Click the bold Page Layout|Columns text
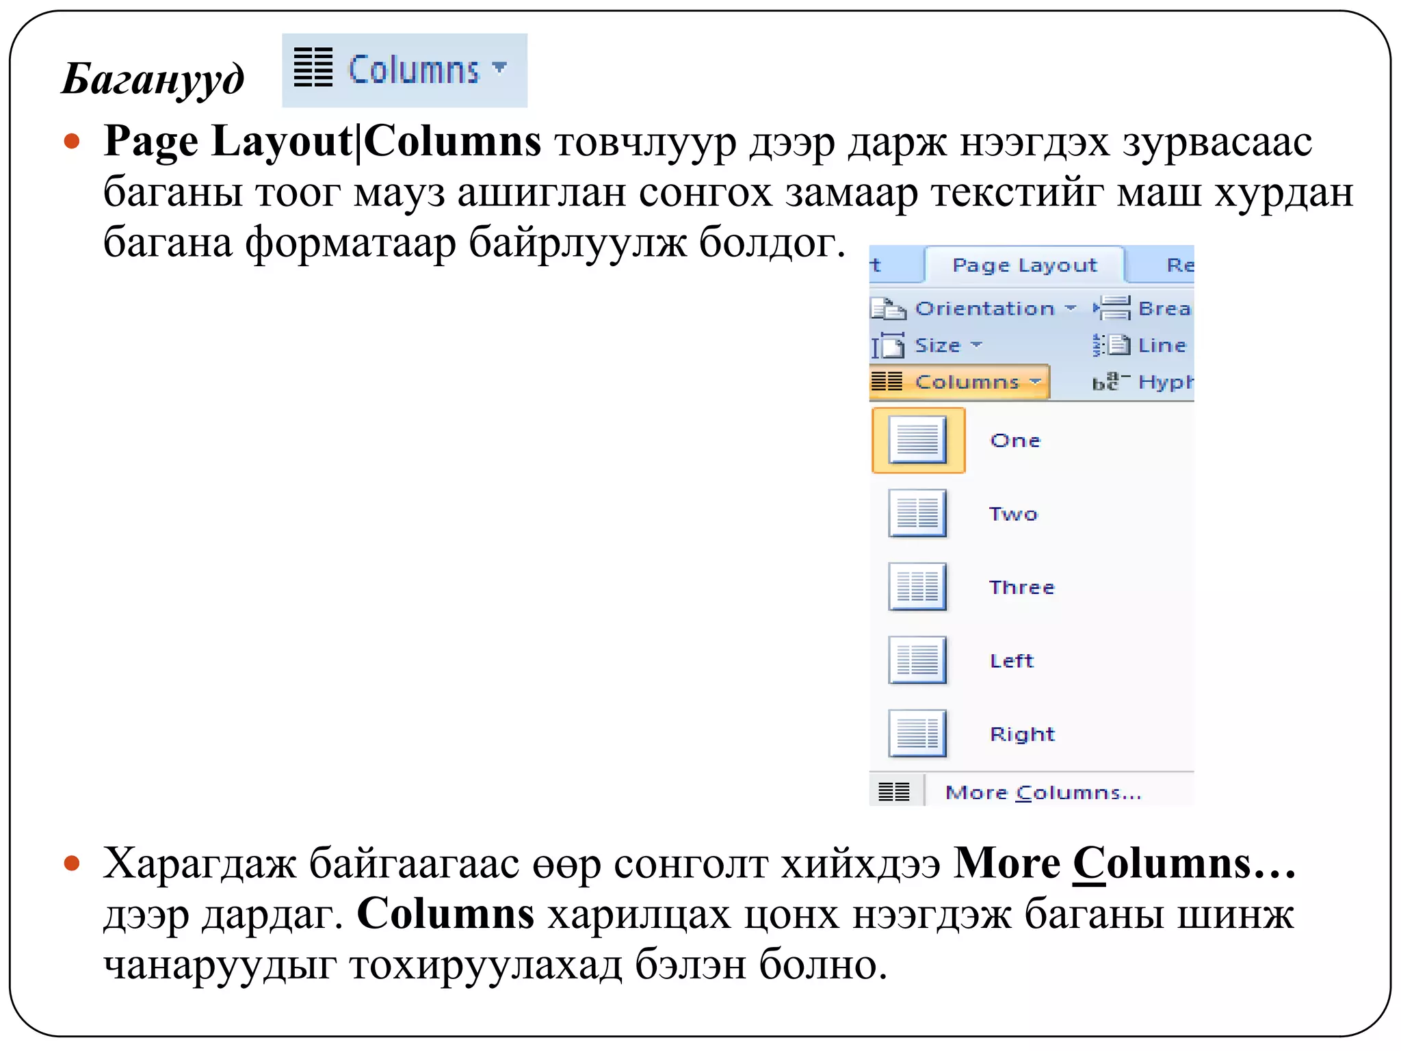 click(322, 142)
